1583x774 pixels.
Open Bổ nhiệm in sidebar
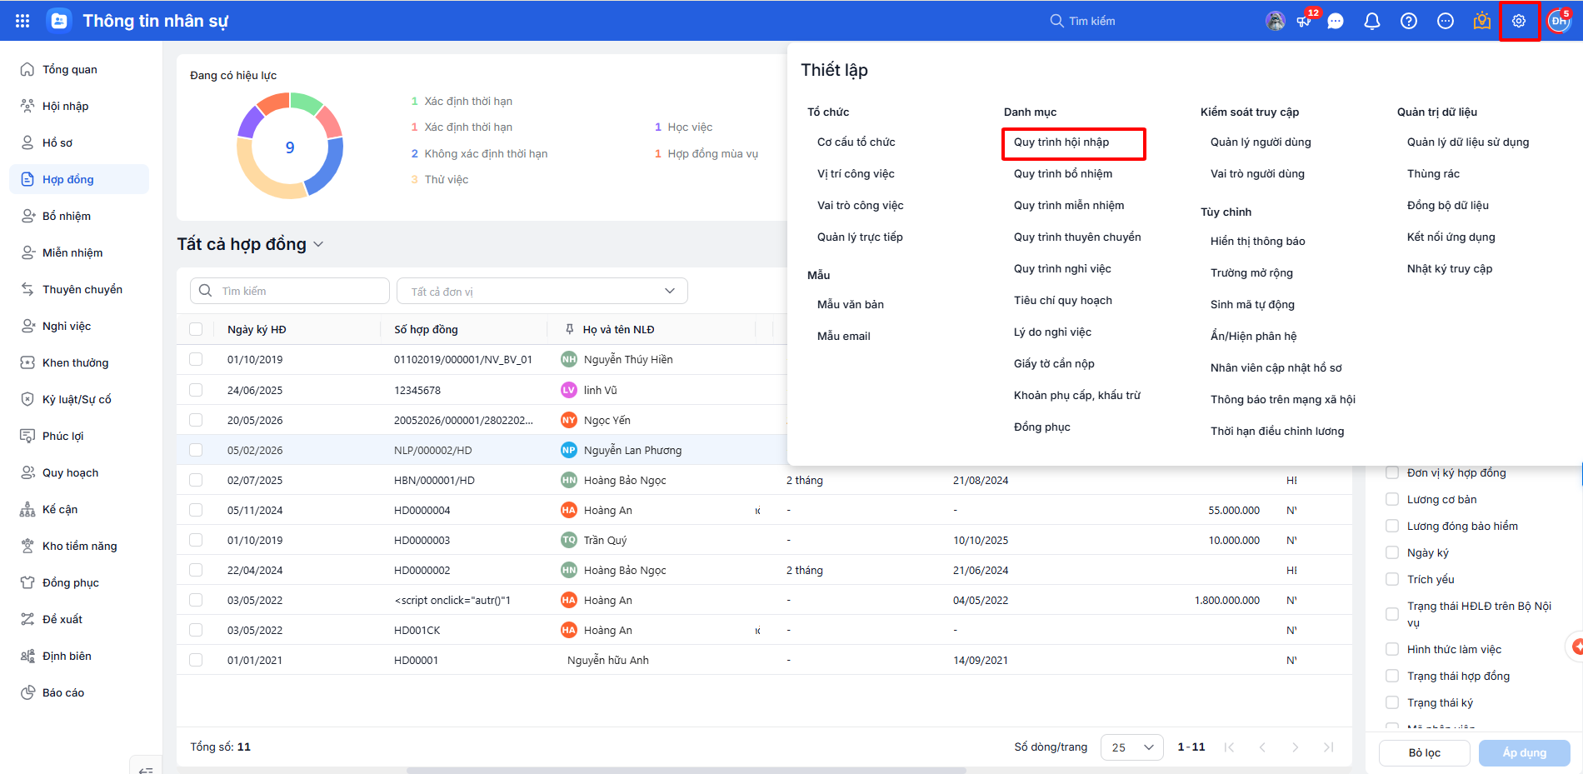(79, 216)
